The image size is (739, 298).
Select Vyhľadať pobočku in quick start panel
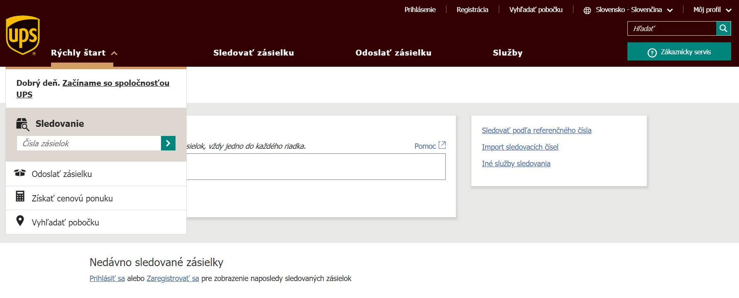tap(96, 222)
